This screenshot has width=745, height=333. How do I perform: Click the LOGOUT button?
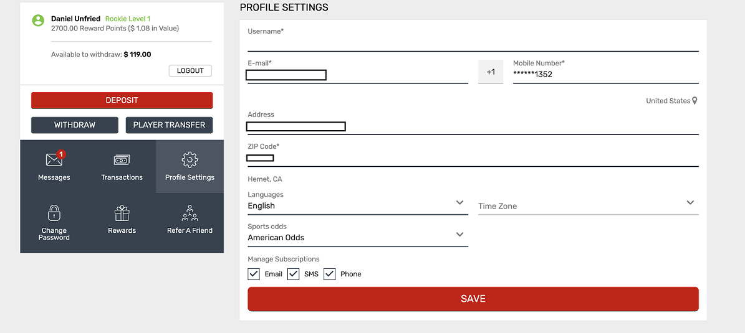pyautogui.click(x=190, y=71)
